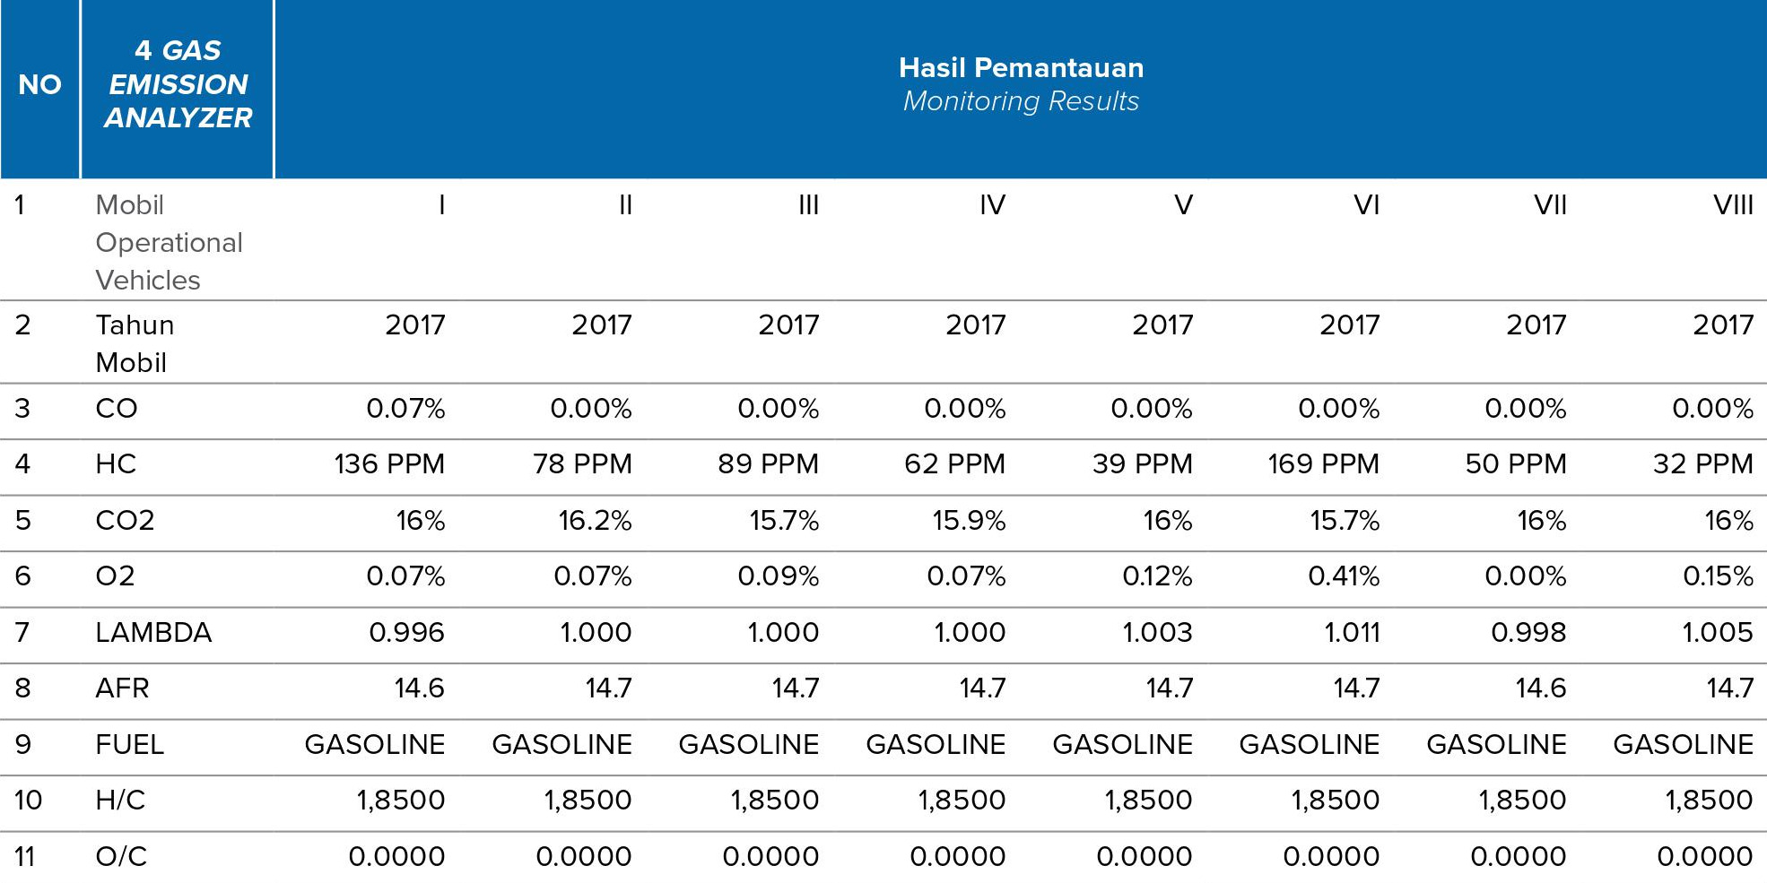Image resolution: width=1767 pixels, height=883 pixels.
Task: Click the 4 GAS EMISSION ANALYZER header
Action: point(178,84)
